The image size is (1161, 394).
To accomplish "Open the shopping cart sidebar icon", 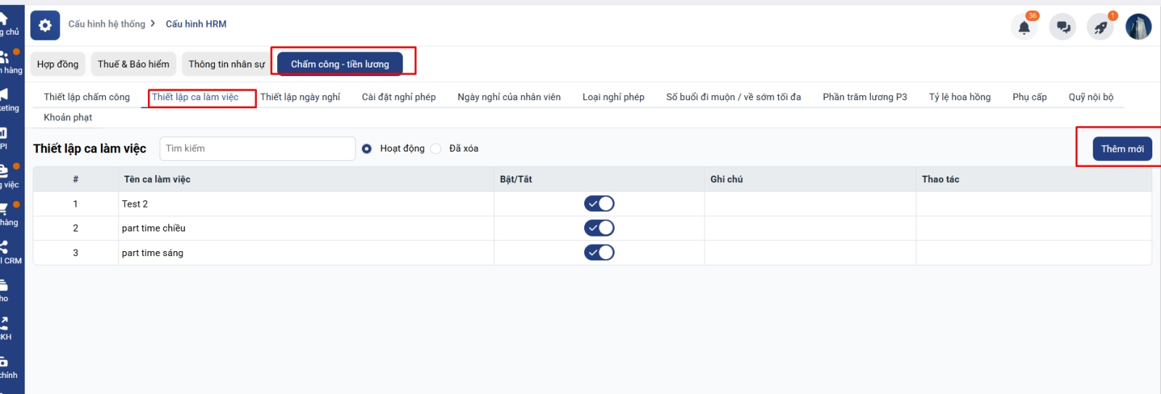I will [4, 210].
